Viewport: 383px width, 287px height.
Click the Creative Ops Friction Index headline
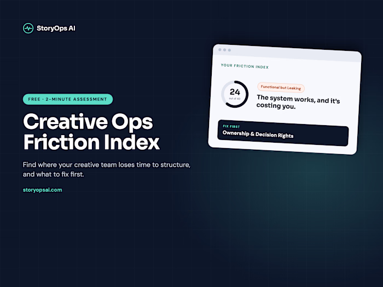coord(91,132)
